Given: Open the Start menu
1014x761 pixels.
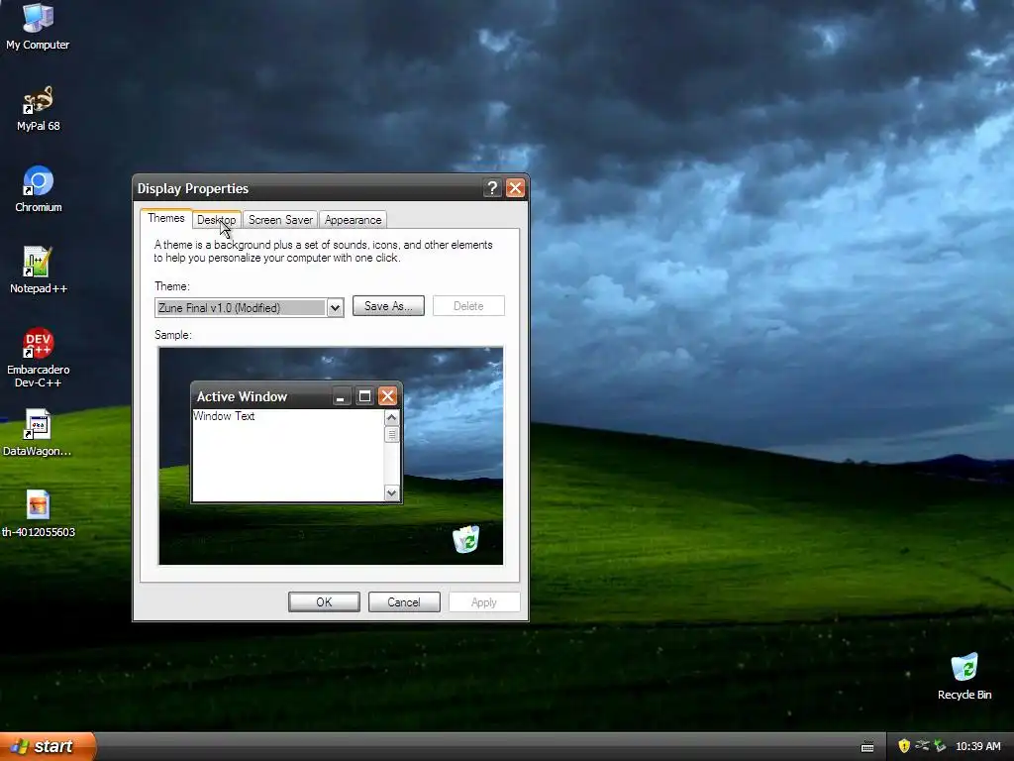Looking at the screenshot, I should (48, 746).
